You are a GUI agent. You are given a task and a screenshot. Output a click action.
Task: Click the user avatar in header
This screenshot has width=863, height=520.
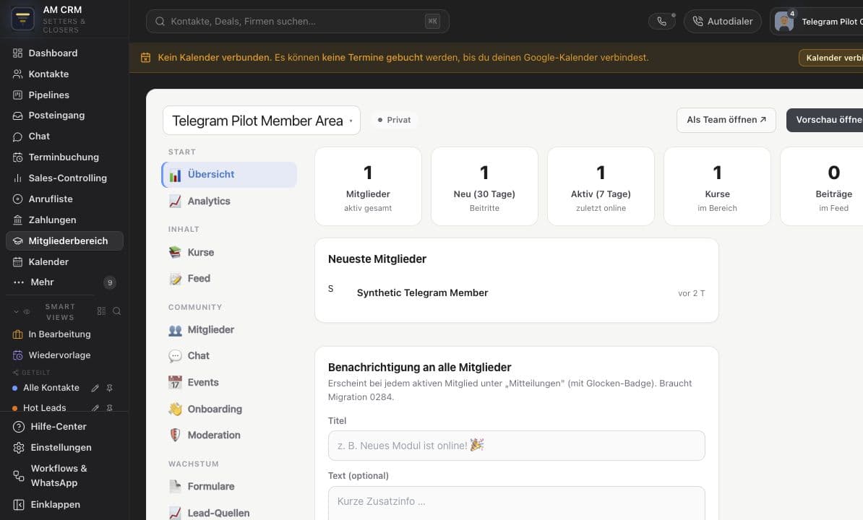[x=783, y=22]
